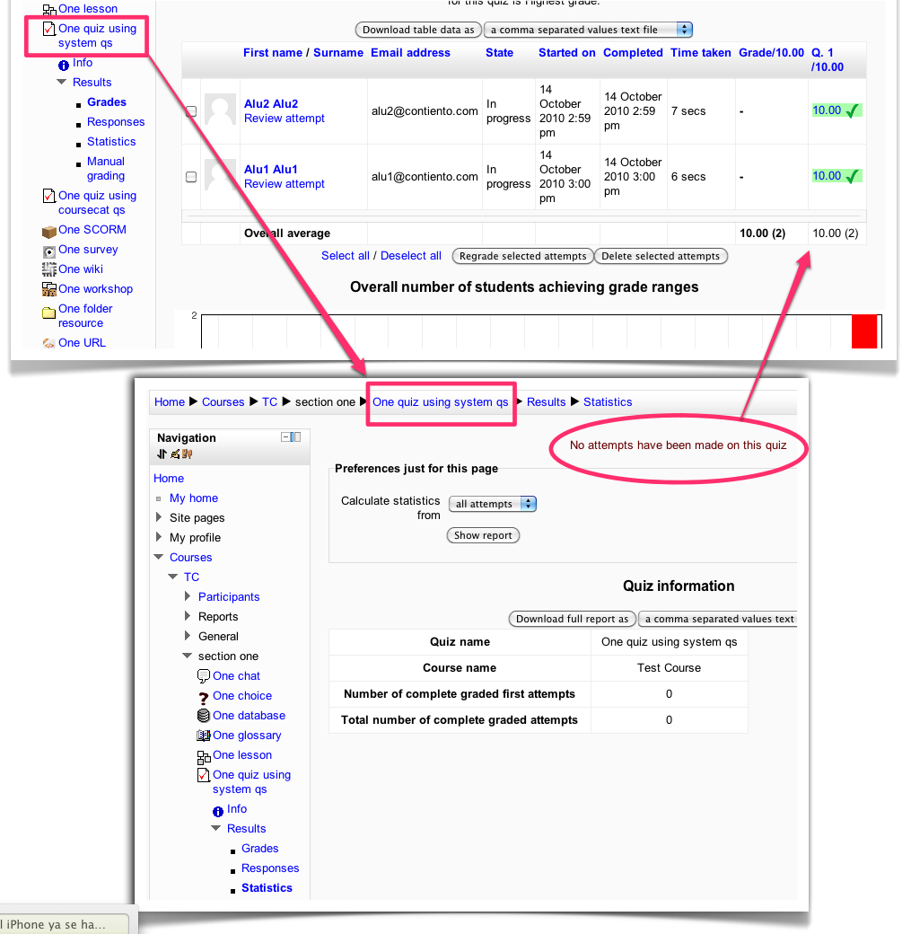The width and height of the screenshot is (911, 934).
Task: Click the One survey icon
Action: pos(48,251)
